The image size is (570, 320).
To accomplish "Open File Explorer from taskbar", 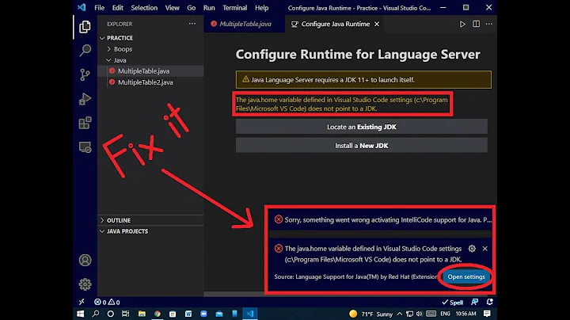I will click(142, 314).
